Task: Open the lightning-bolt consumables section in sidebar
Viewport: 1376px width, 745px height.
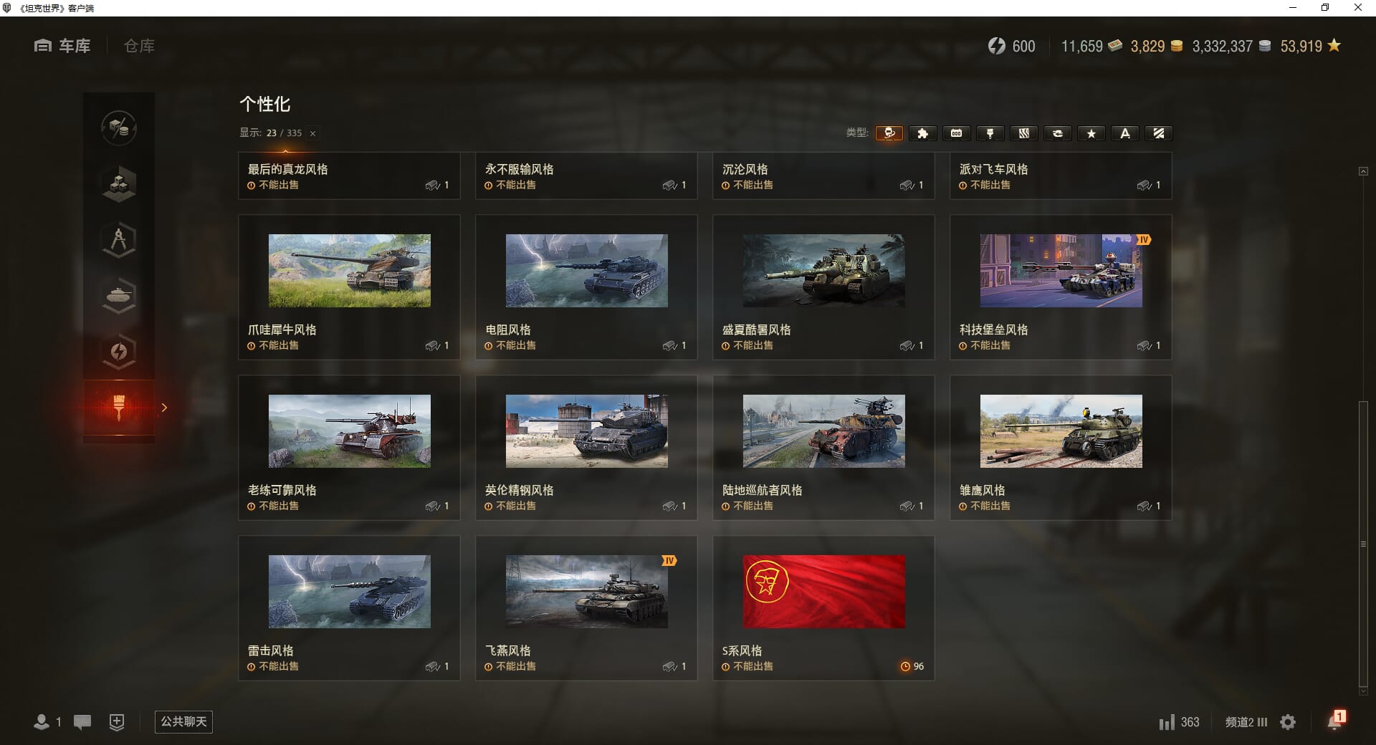Action: tap(119, 351)
